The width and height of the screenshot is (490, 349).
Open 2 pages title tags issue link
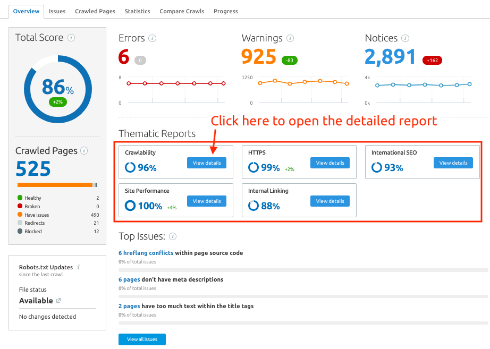(129, 306)
